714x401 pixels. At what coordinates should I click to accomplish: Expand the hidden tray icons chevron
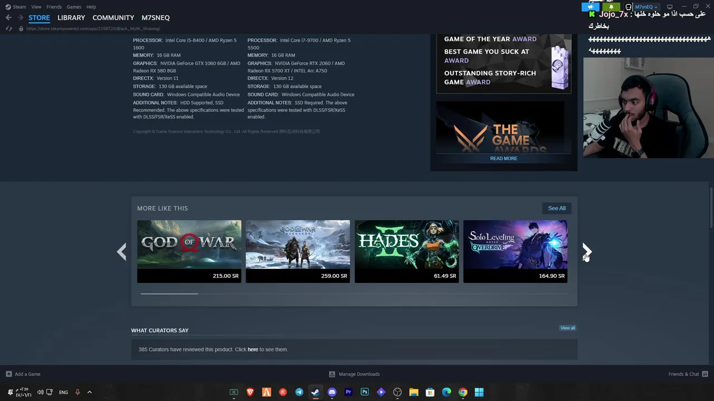click(89, 392)
